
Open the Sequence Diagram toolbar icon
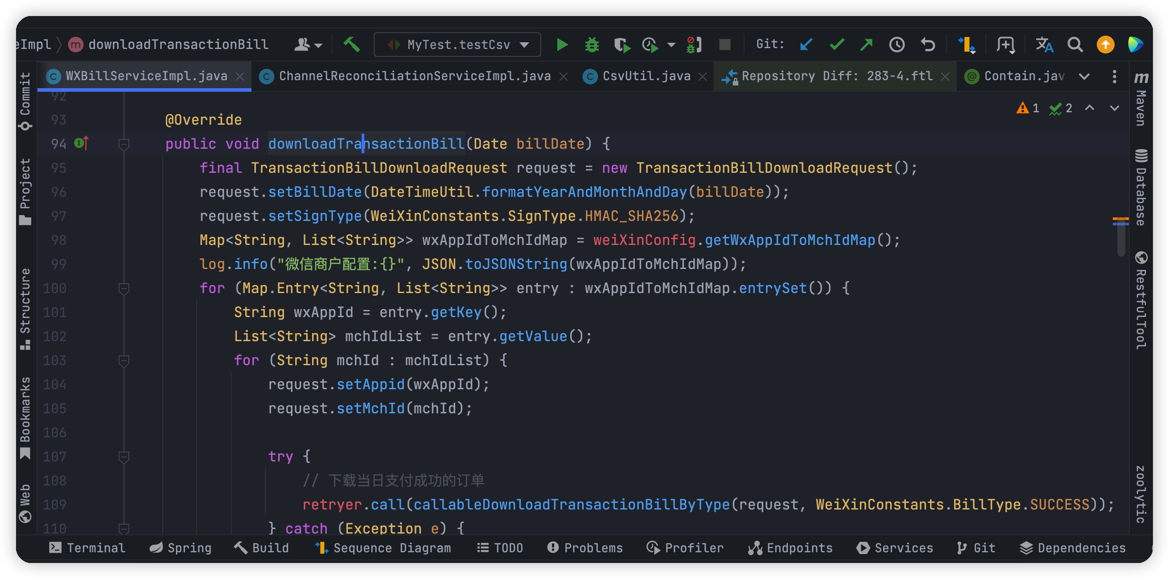click(x=967, y=45)
